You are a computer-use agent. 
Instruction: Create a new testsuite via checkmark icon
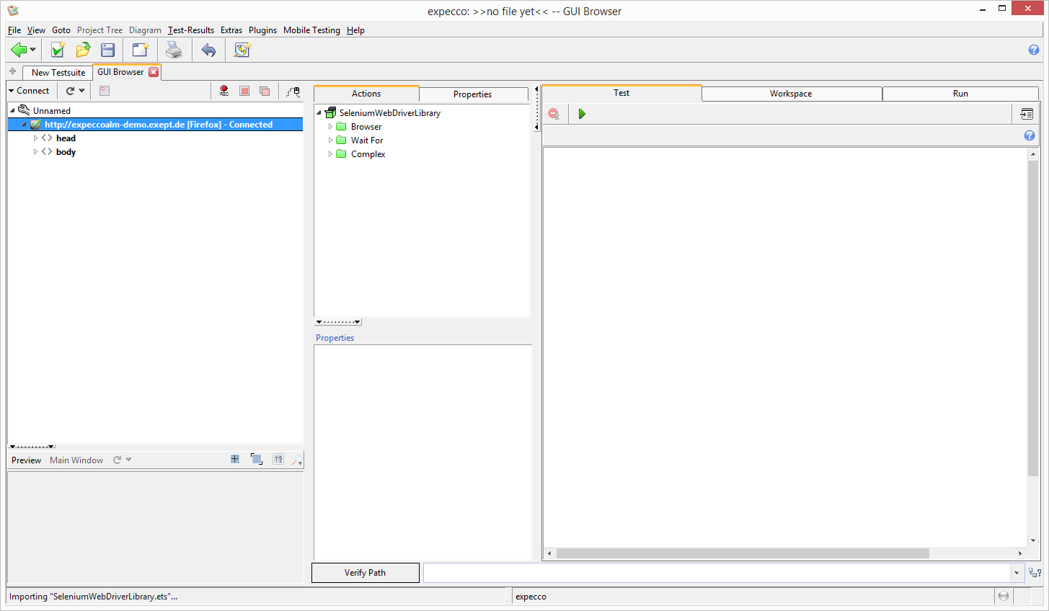58,50
